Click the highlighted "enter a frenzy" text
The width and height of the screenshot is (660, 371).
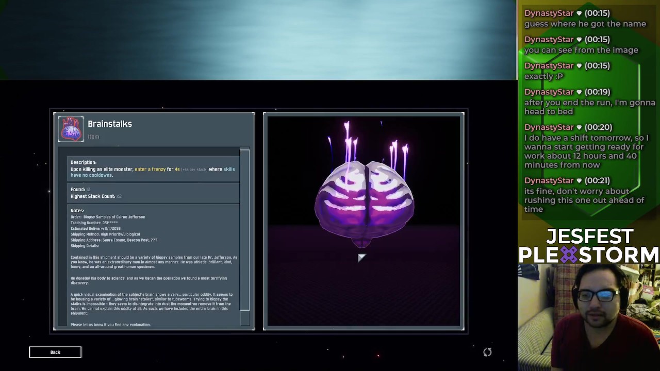pyautogui.click(x=150, y=169)
